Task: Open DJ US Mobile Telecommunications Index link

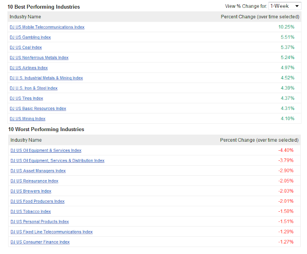Action: click(x=47, y=27)
